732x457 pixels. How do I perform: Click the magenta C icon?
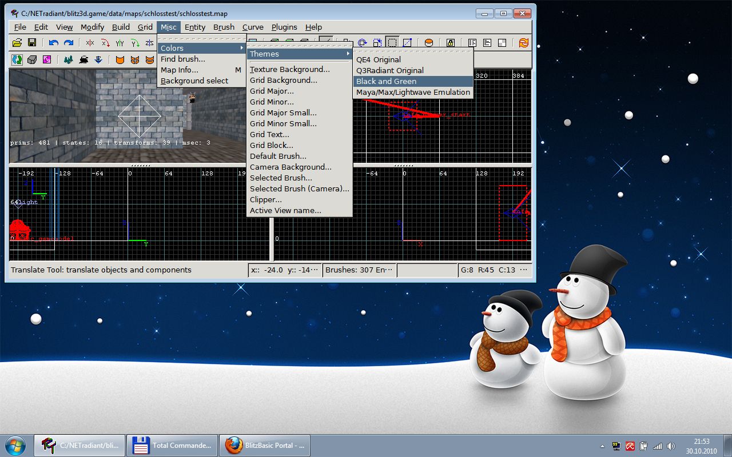pyautogui.click(x=47, y=59)
